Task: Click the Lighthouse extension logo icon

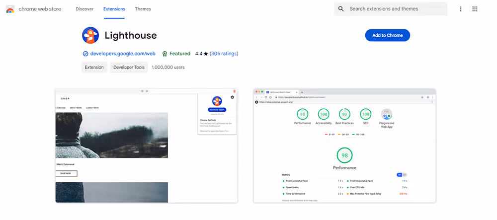Action: point(90,35)
